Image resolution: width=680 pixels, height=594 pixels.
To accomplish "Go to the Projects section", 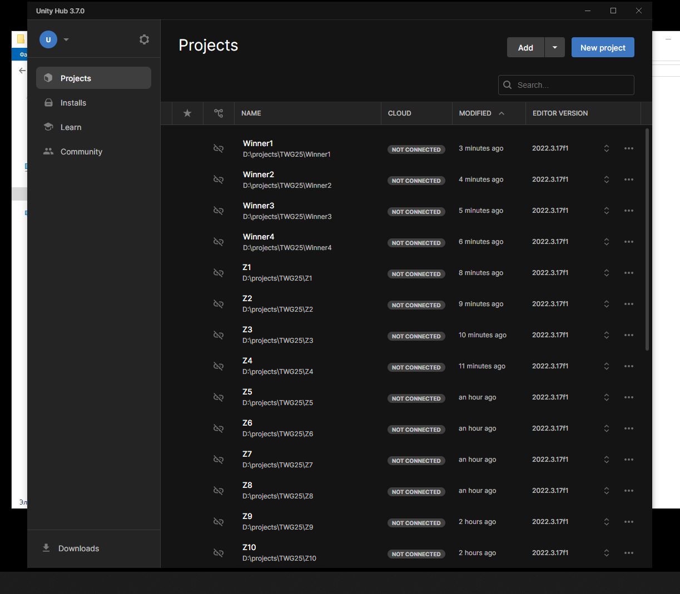I will [93, 78].
